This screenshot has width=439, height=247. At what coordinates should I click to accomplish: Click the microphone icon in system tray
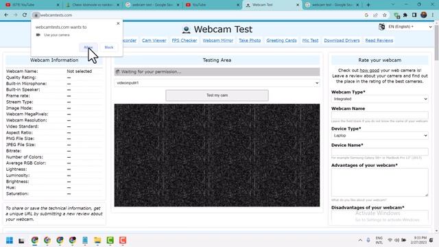[x=368, y=240]
